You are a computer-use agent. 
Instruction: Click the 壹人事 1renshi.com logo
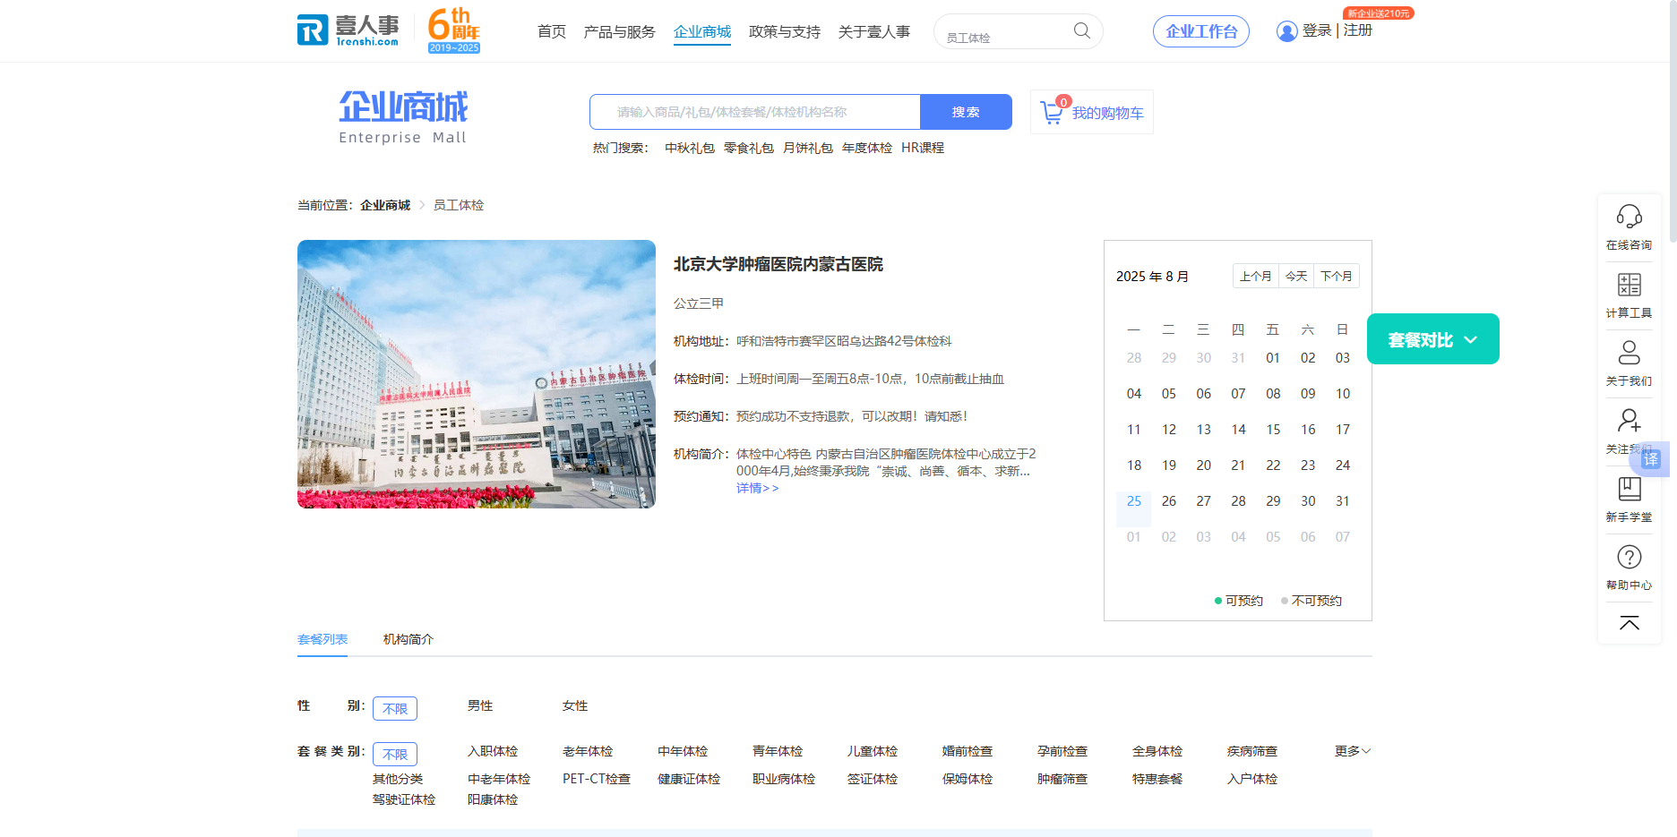click(348, 30)
